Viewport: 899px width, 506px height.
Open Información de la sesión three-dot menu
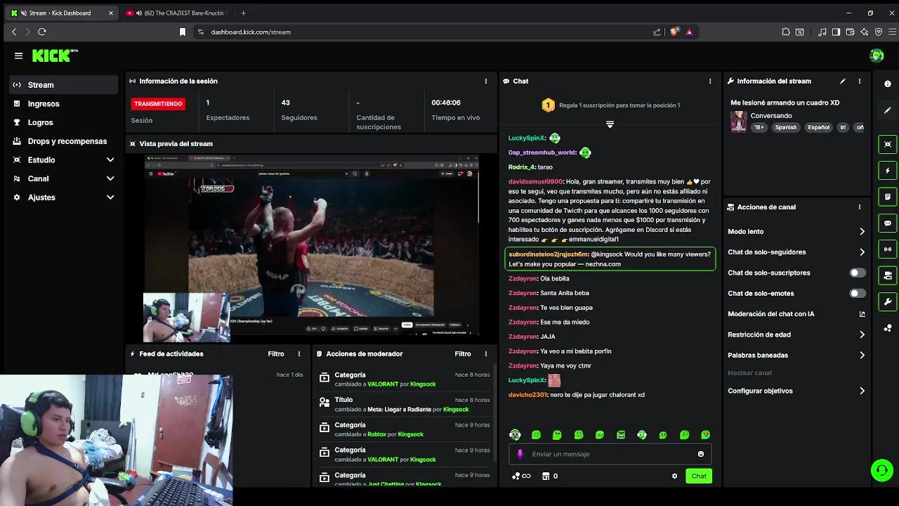point(485,81)
